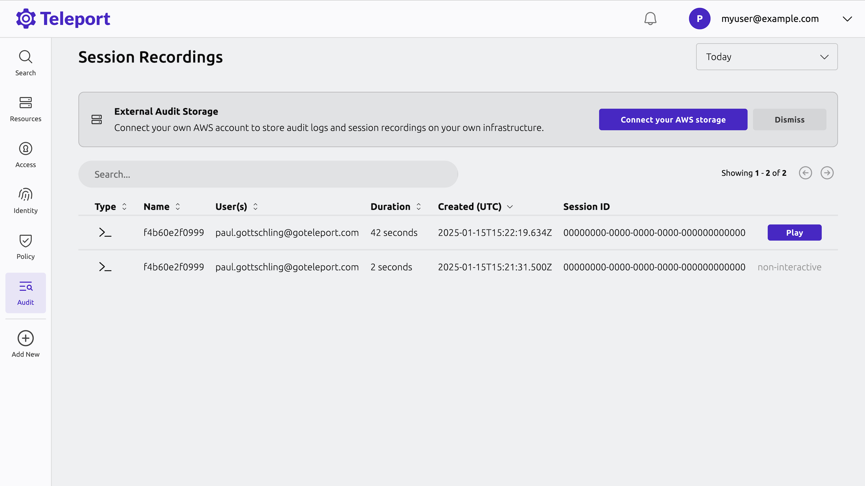Select the Audit sidebar item

25,293
